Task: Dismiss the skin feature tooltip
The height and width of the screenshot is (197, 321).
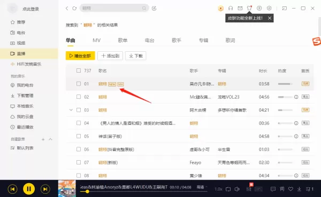Action: tap(270, 18)
